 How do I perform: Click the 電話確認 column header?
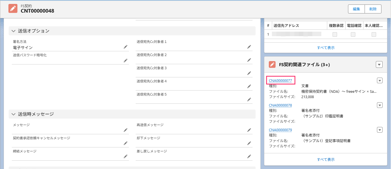354,26
